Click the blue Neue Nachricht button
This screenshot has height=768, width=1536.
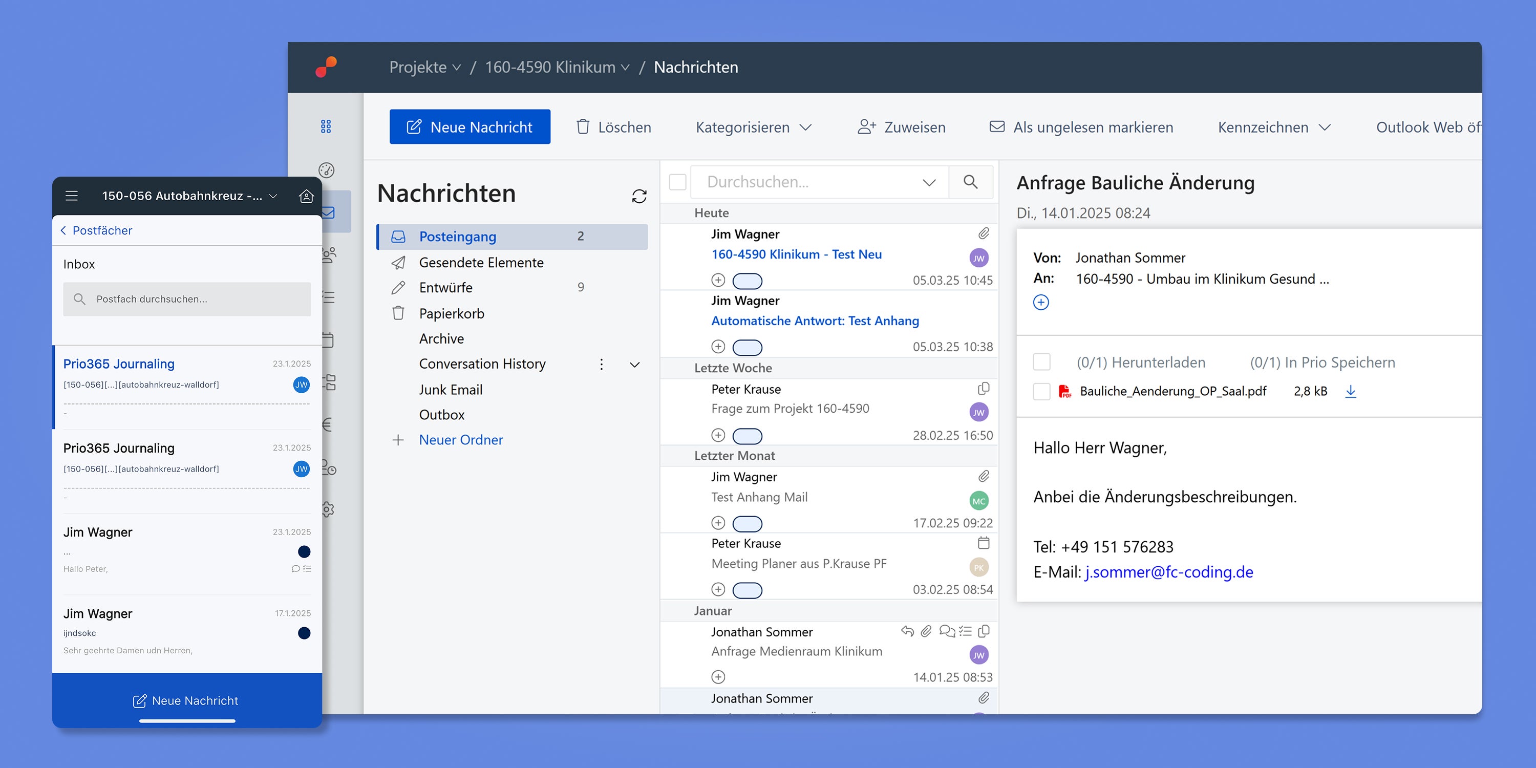(470, 127)
